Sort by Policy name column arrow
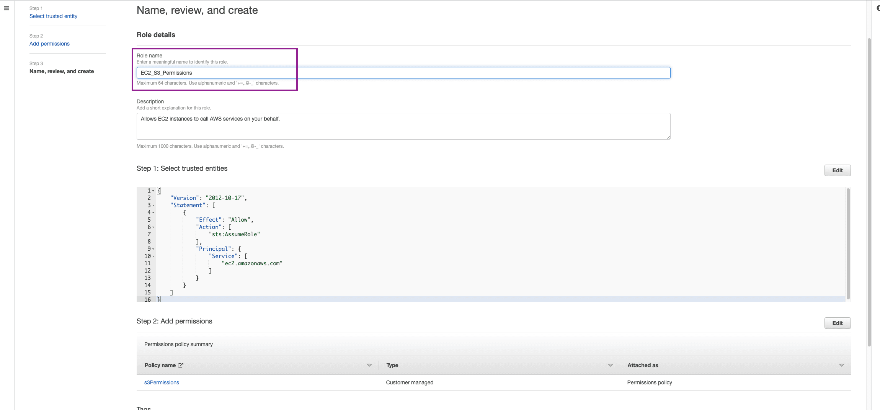 pos(369,365)
